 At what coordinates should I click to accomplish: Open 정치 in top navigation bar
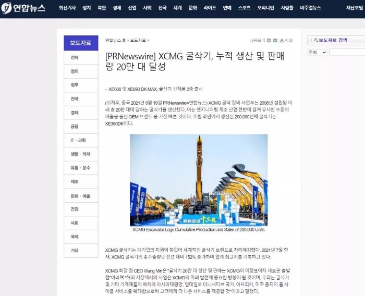click(x=87, y=8)
